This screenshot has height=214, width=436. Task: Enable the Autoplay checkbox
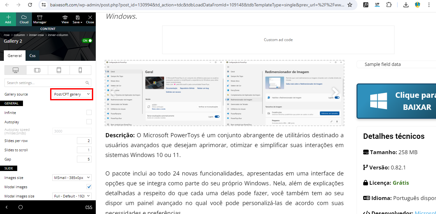click(89, 122)
